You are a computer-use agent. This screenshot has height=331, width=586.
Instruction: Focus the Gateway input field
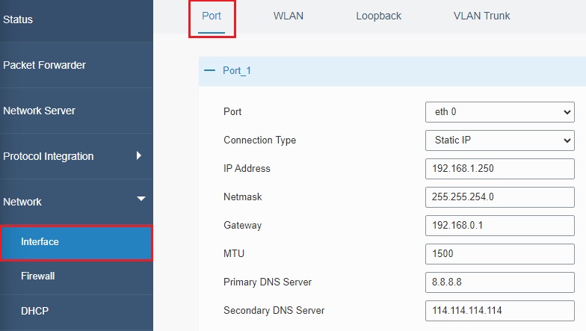pyautogui.click(x=499, y=226)
